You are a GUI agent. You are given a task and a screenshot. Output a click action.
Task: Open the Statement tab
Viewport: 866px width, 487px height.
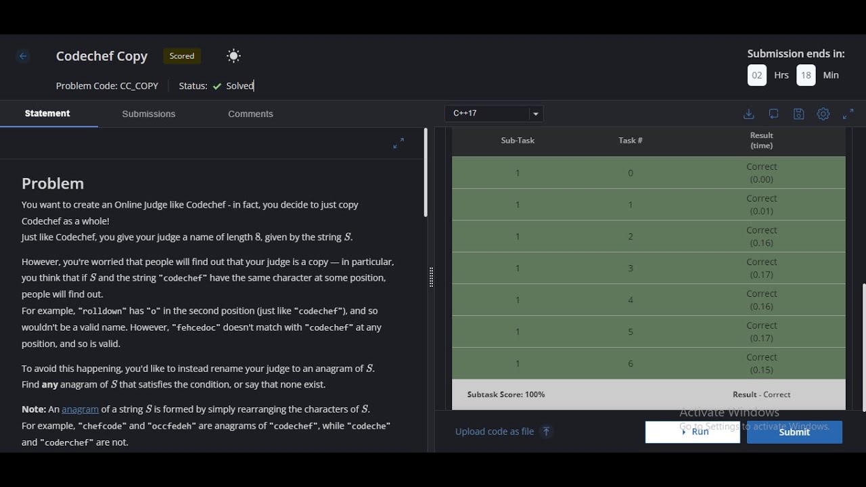[x=47, y=114]
